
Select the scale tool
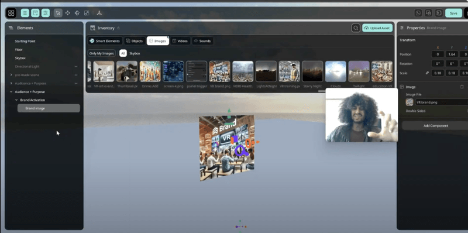pos(87,13)
